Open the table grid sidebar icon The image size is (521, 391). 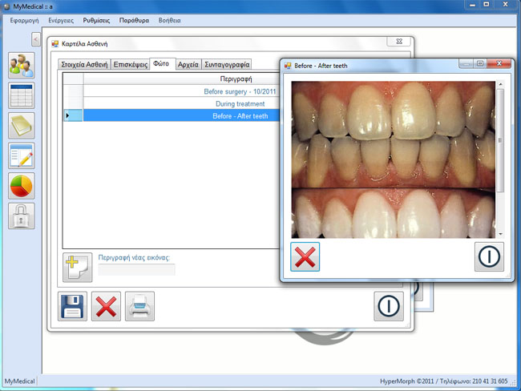pos(21,95)
